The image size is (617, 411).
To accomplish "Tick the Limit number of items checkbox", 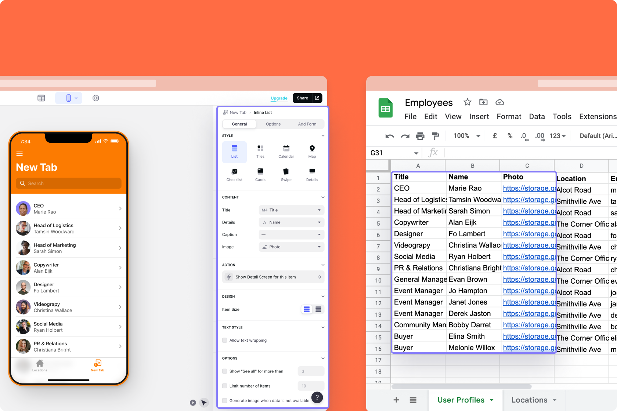I will click(x=225, y=386).
